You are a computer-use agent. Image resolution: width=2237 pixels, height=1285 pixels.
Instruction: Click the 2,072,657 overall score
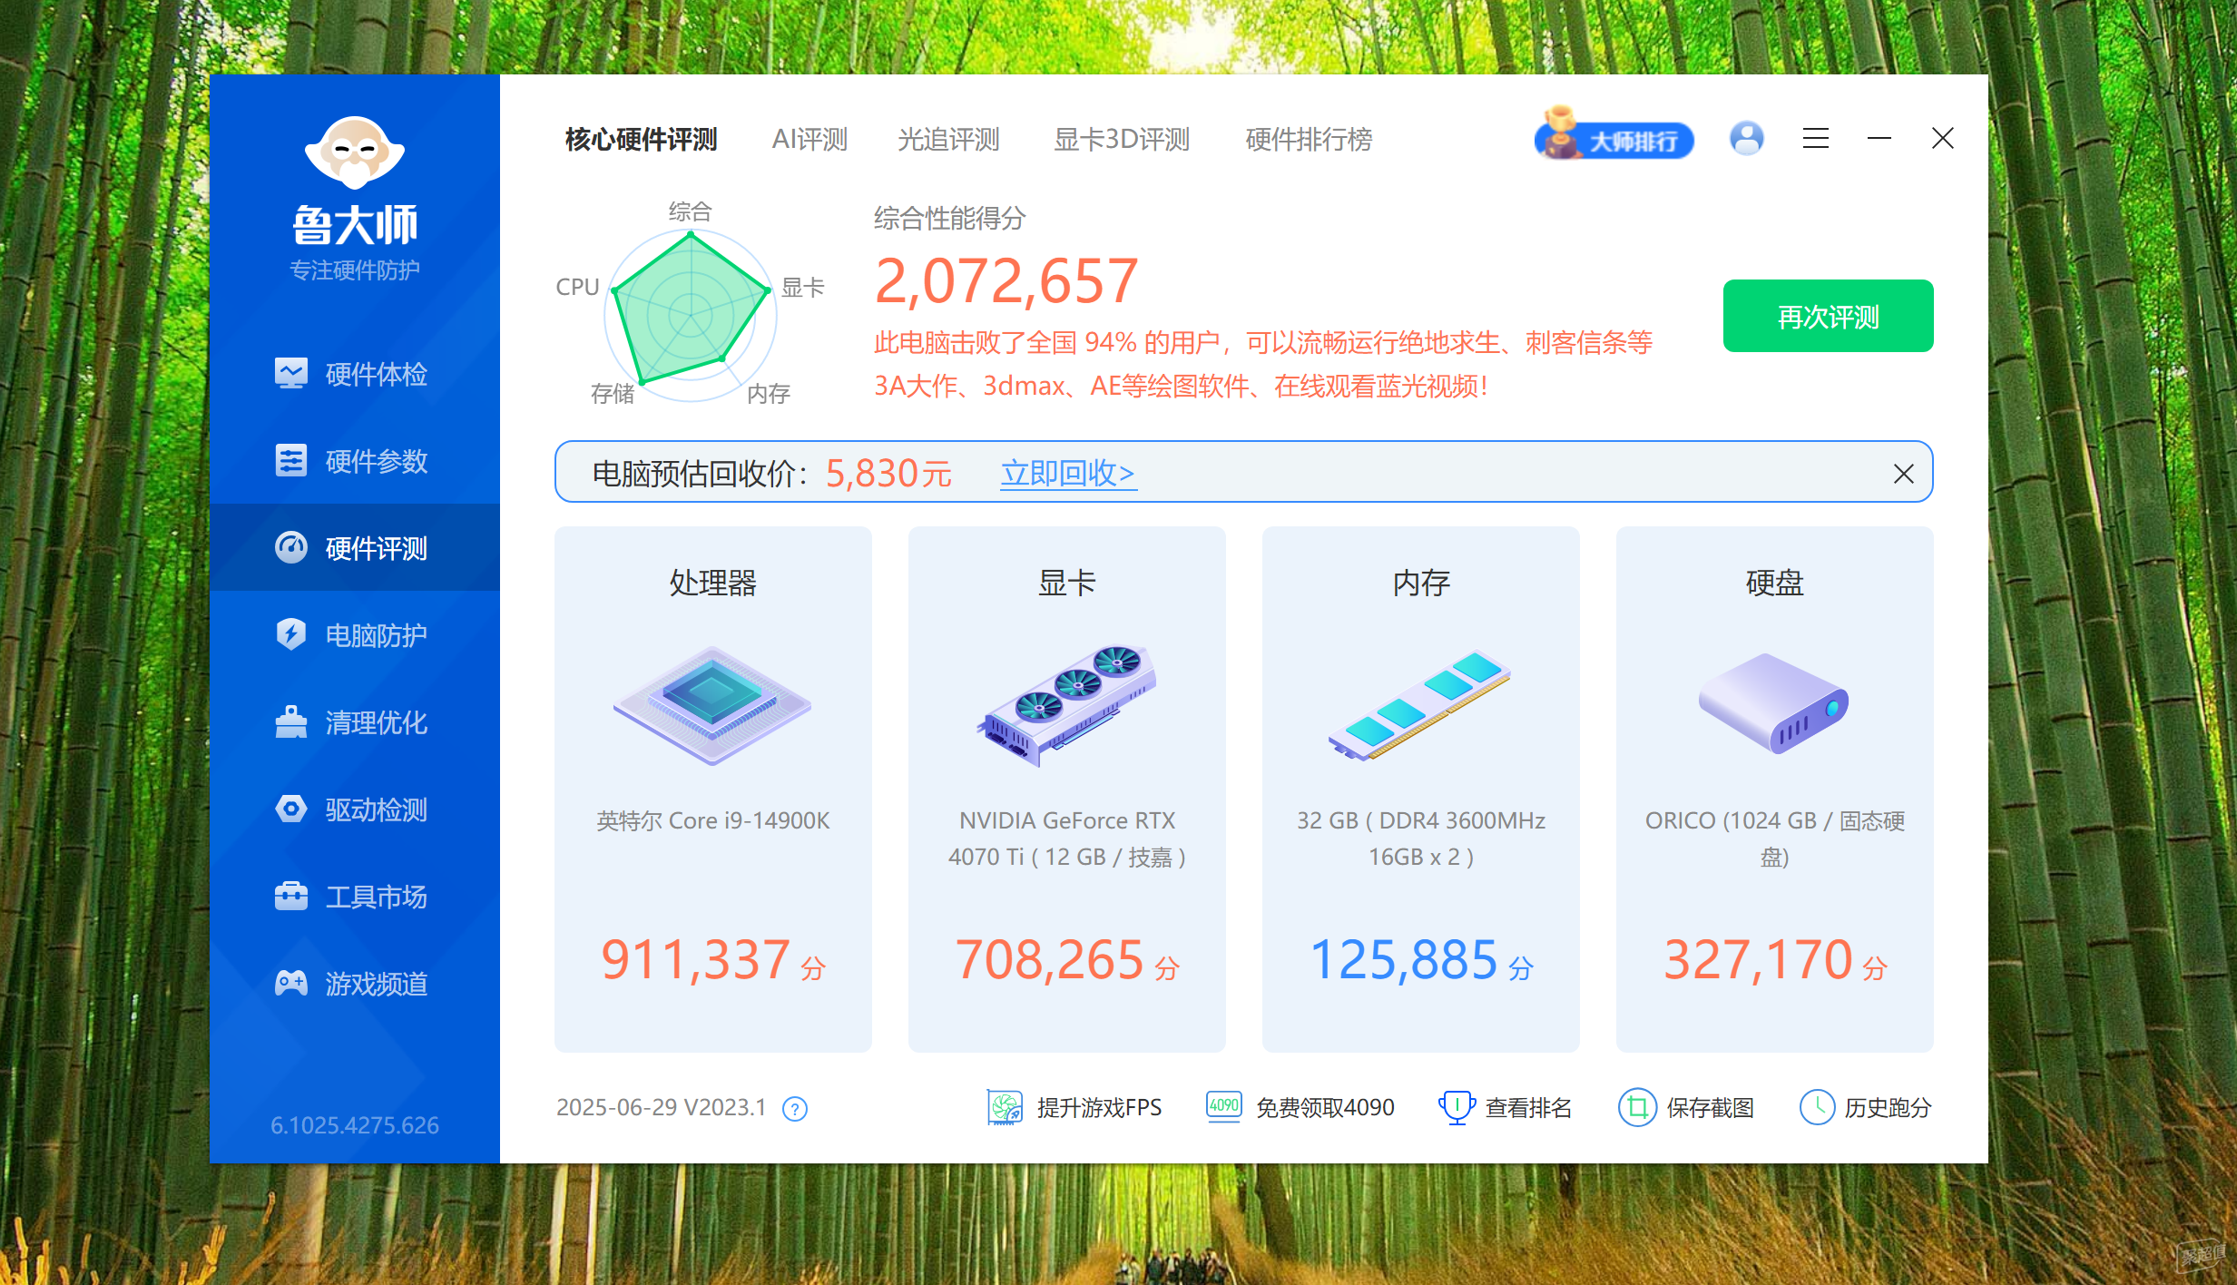pos(1006,281)
